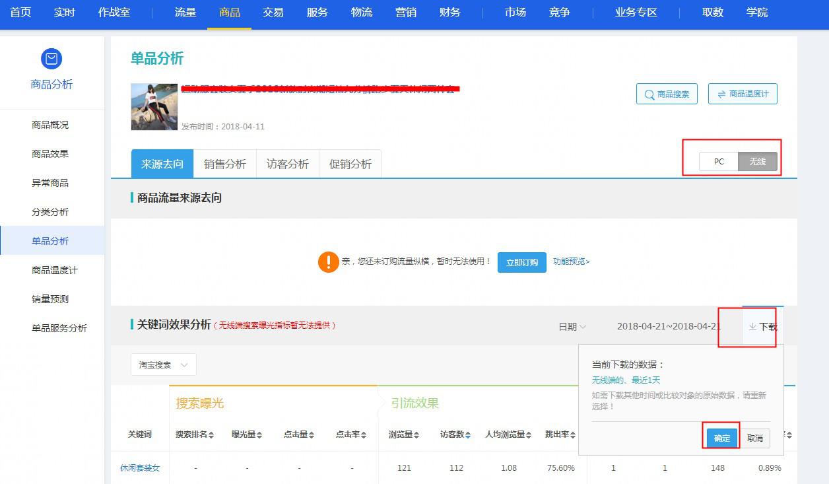829x484 pixels.
Task: Open the 淘宝搜索 dropdown
Action: (x=162, y=364)
